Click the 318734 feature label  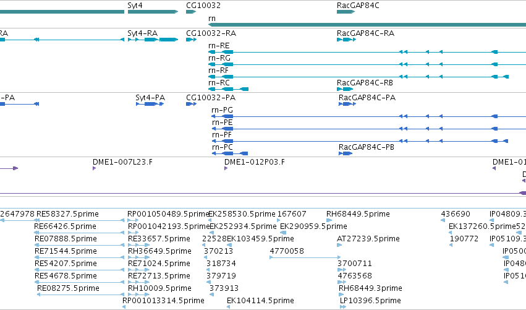point(221,264)
